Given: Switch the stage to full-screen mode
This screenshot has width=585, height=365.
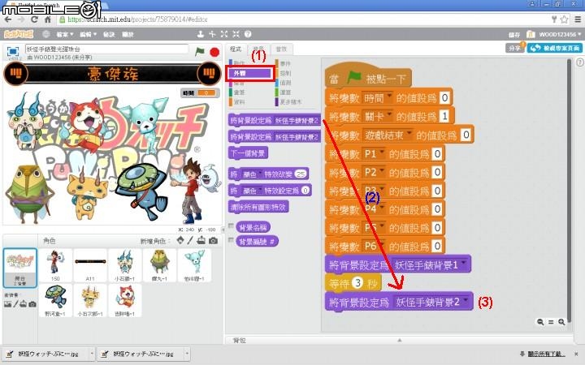Looking at the screenshot, I should point(13,51).
